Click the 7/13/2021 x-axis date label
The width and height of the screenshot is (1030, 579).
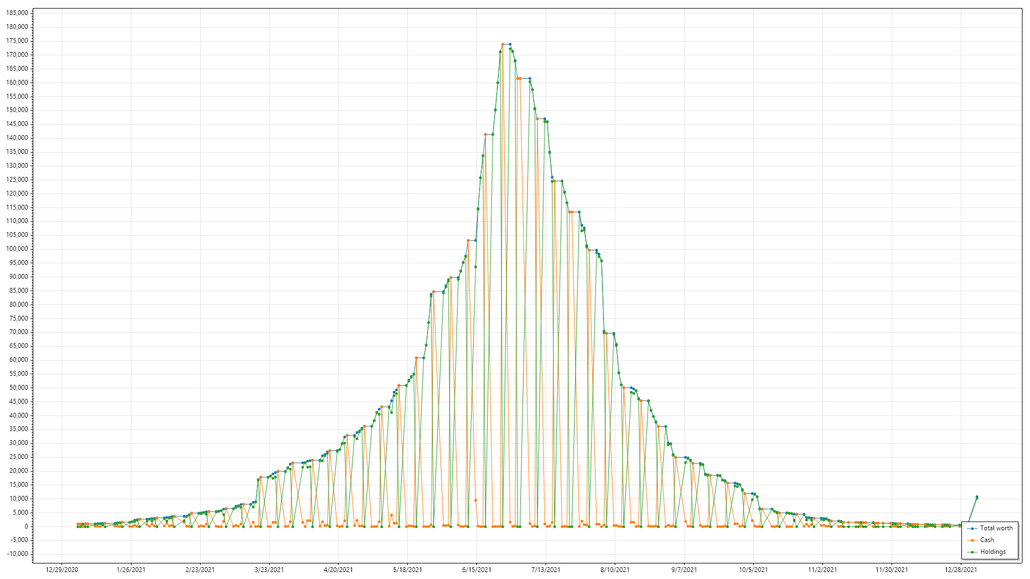tap(546, 570)
